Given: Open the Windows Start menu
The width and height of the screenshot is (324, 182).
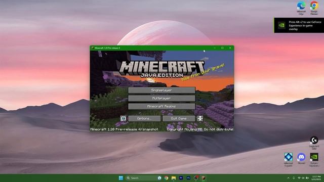Looking at the screenshot, I should 121,178.
